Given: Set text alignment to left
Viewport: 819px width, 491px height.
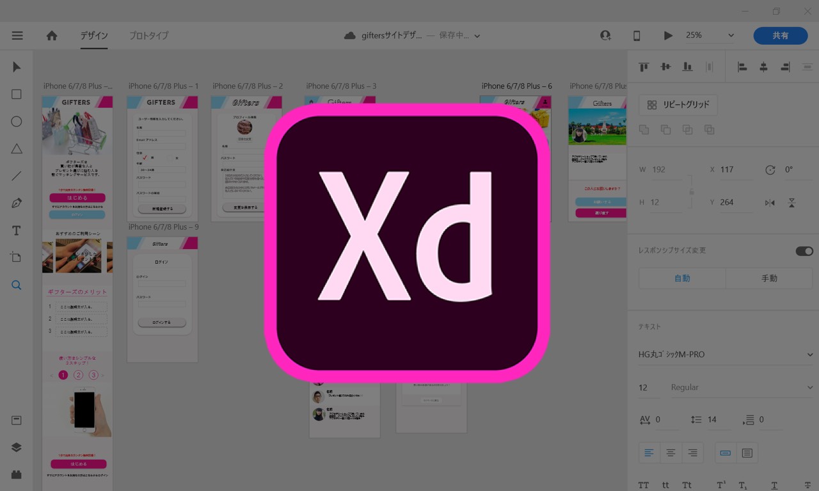Looking at the screenshot, I should click(x=649, y=453).
